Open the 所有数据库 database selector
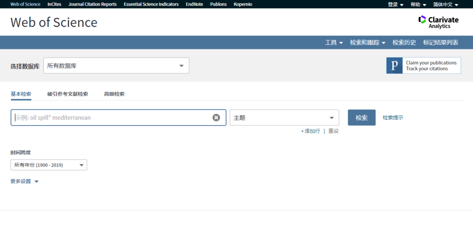This screenshot has height=226, width=473. (116, 66)
